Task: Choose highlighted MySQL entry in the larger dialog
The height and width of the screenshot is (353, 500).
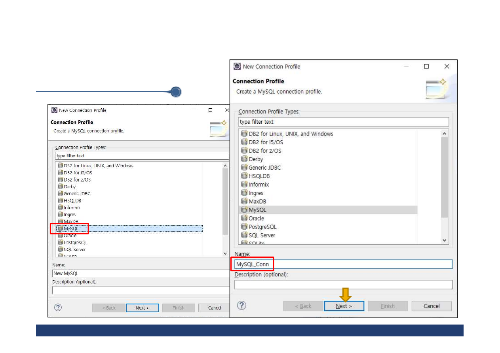Action: 257,210
